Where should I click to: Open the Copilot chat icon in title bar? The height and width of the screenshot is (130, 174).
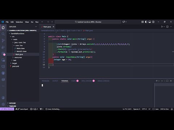pos(124,22)
